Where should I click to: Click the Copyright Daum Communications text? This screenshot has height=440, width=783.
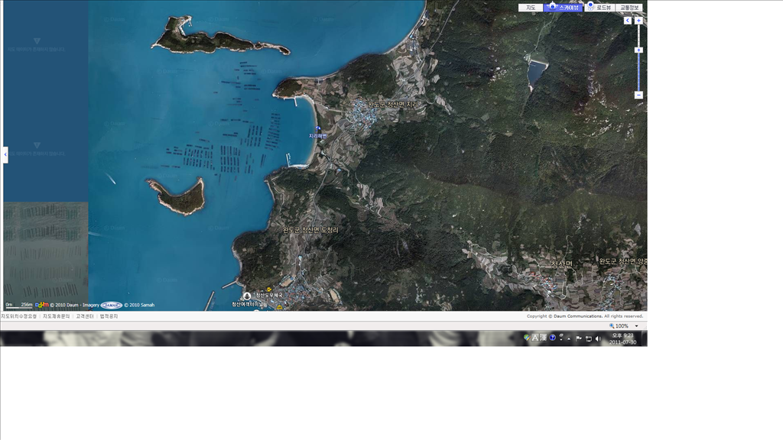coord(585,316)
